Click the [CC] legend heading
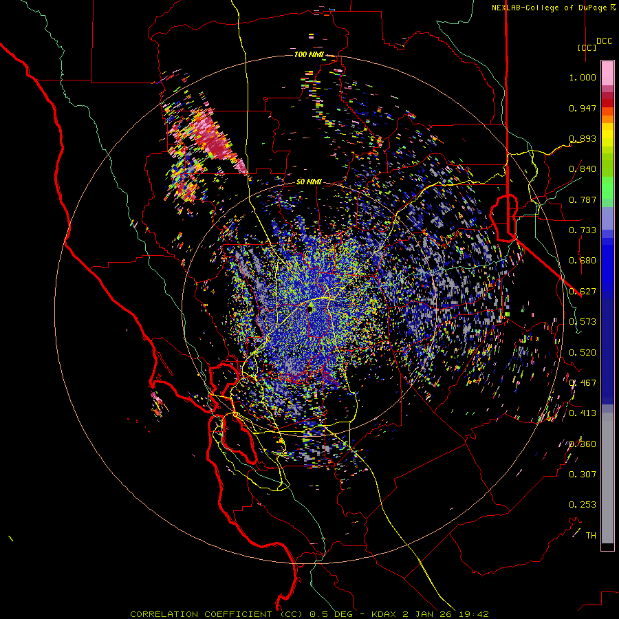 (587, 47)
